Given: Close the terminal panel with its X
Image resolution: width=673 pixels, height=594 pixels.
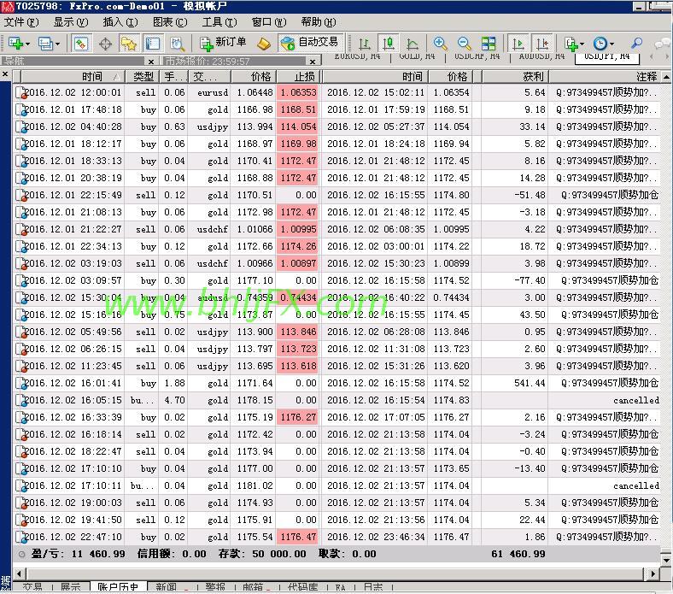Looking at the screenshot, I should click(x=5, y=74).
